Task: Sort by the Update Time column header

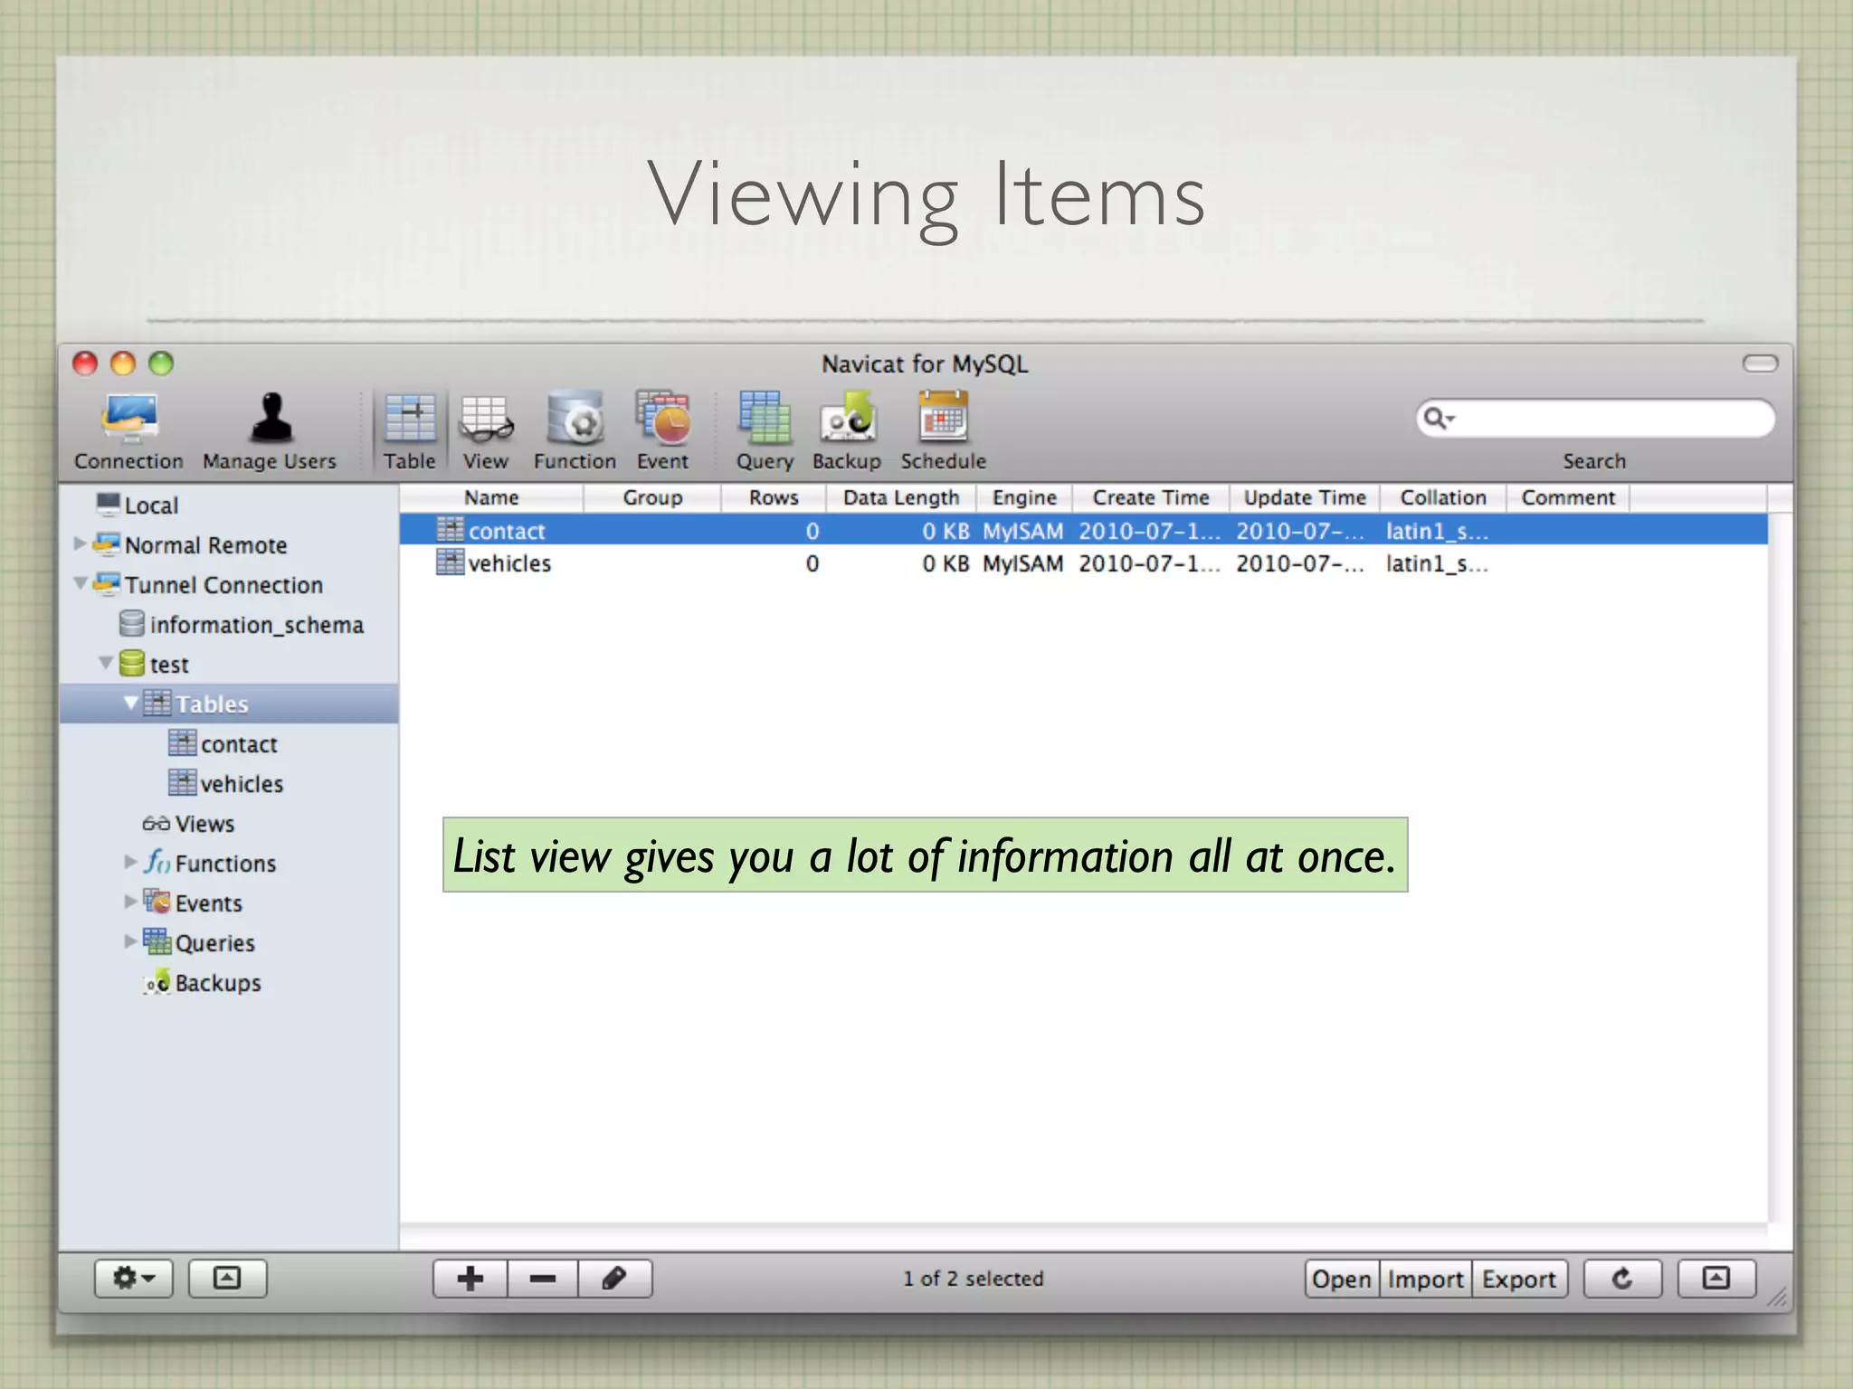Action: click(x=1305, y=497)
